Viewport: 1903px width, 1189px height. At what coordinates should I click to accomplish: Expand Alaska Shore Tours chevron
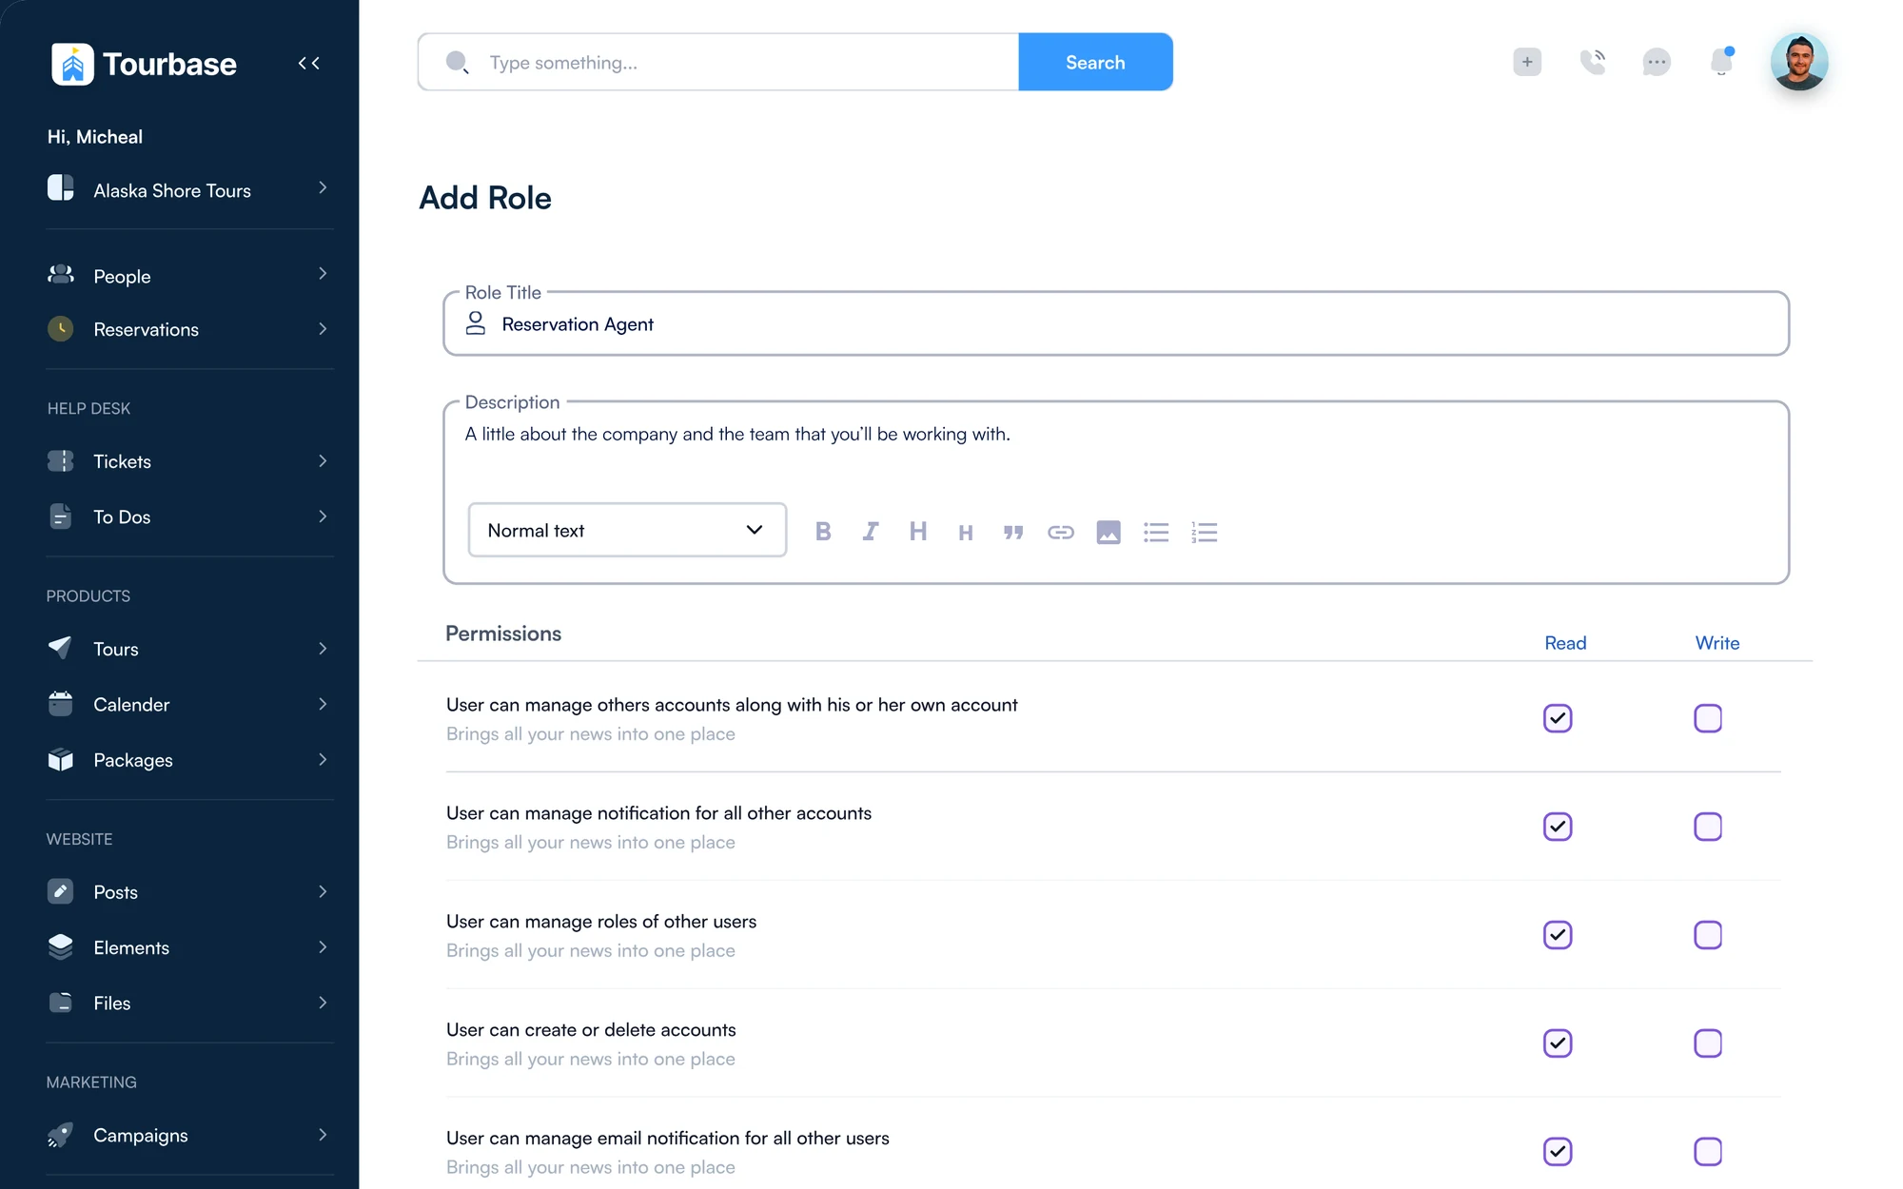tap(323, 188)
